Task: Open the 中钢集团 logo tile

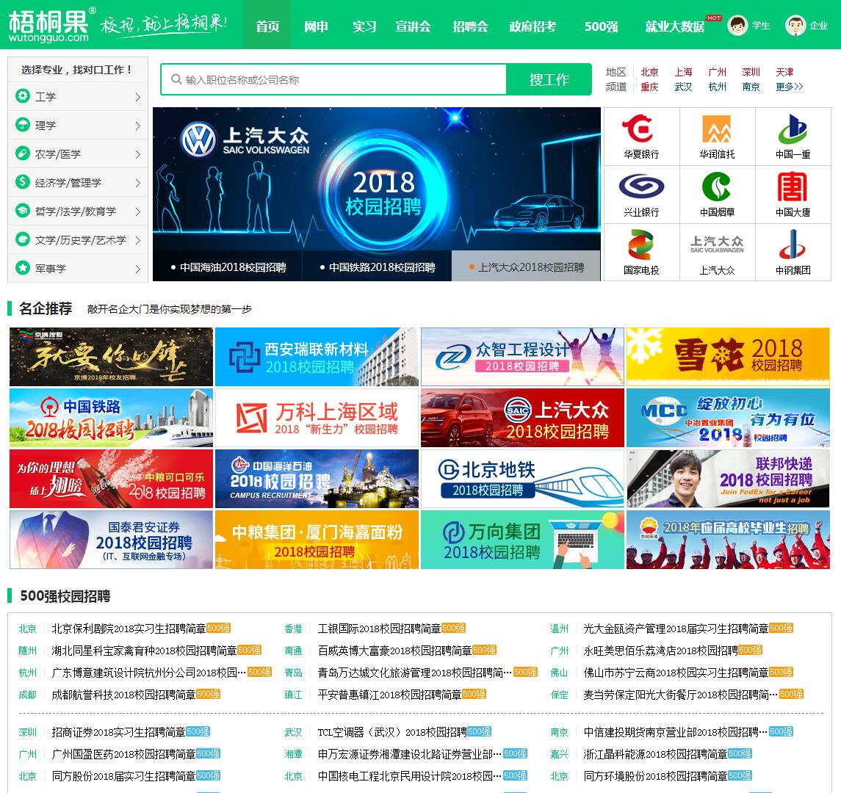Action: (793, 252)
